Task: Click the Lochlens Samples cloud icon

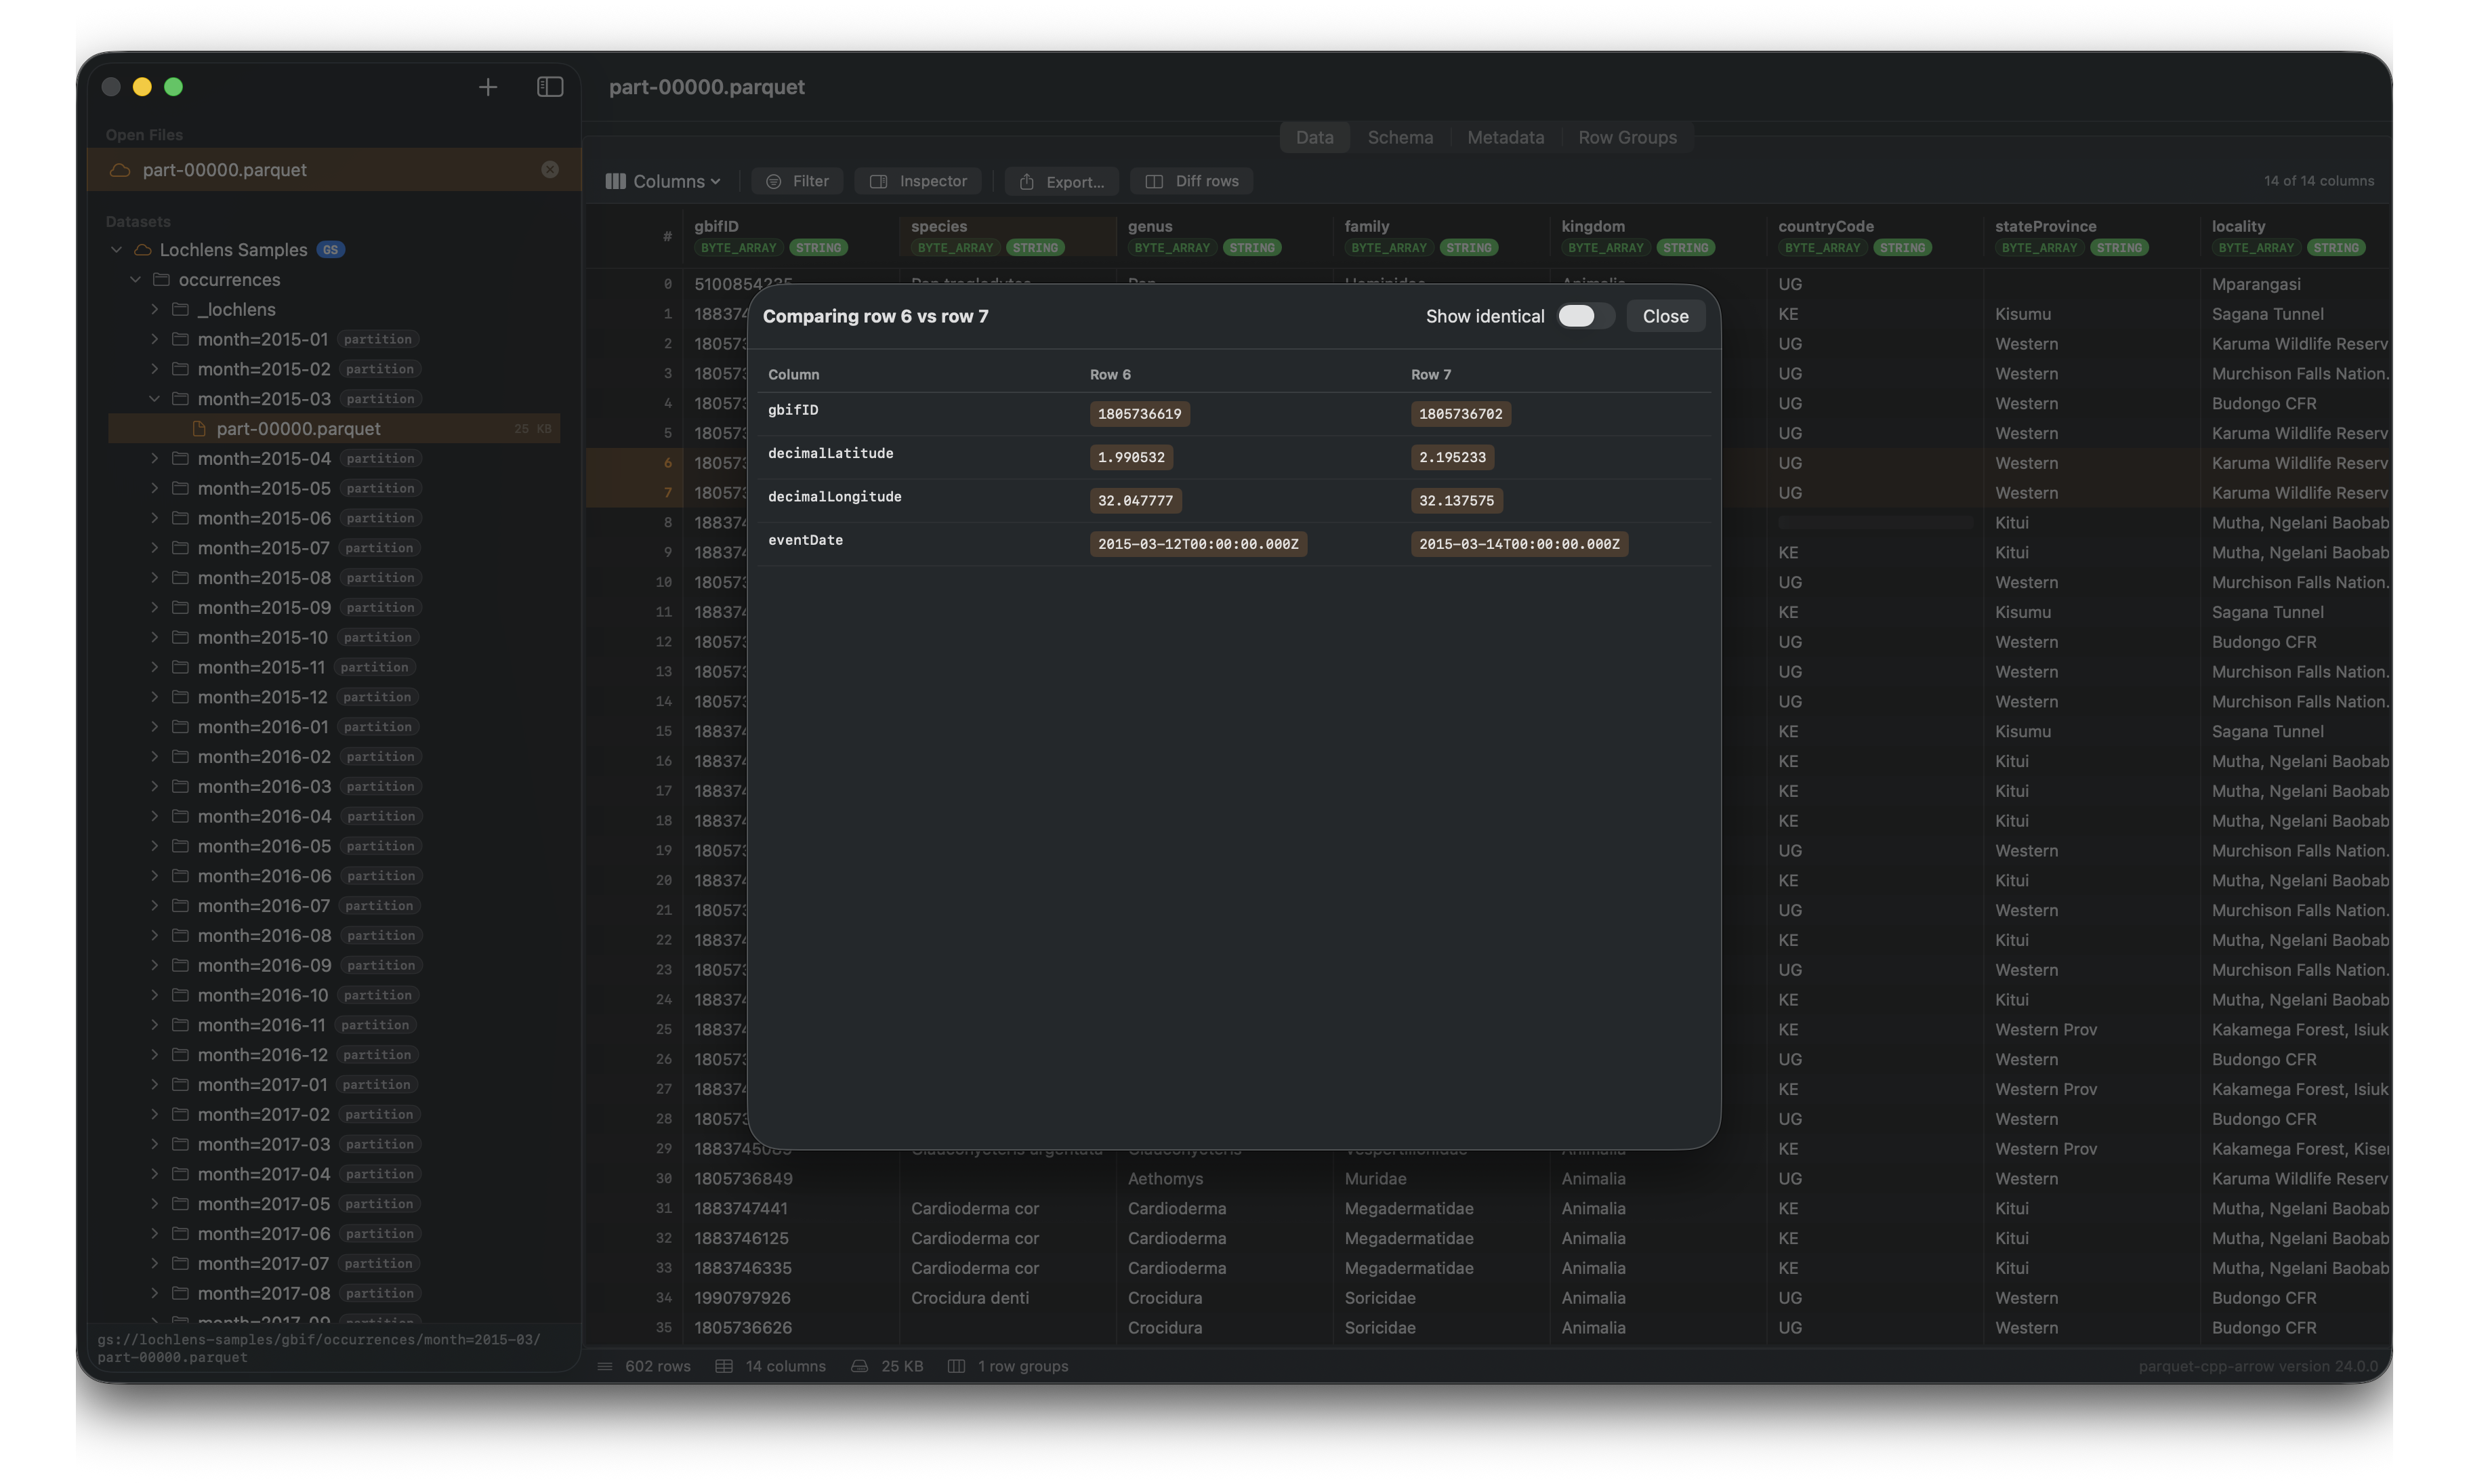Action: (143, 250)
